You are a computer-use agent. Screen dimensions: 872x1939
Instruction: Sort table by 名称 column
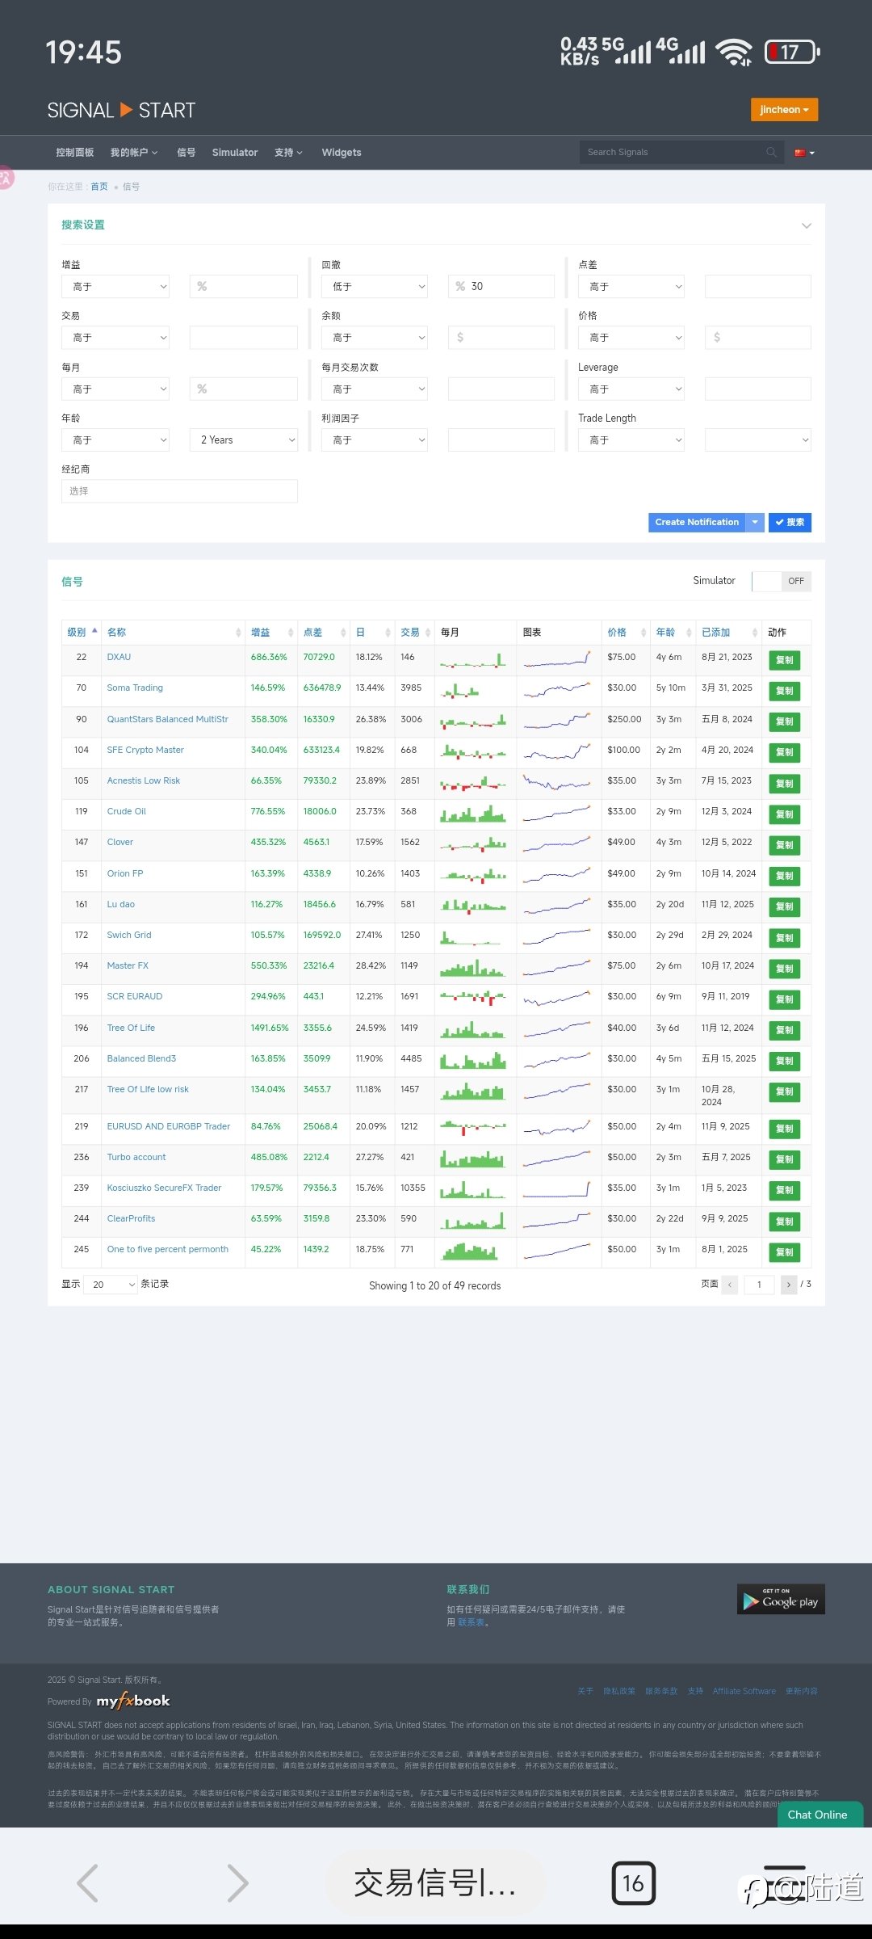coord(174,632)
